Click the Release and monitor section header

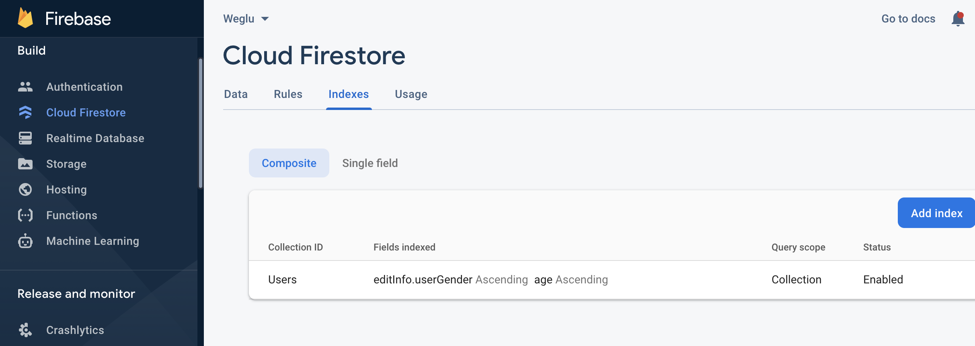coord(76,294)
